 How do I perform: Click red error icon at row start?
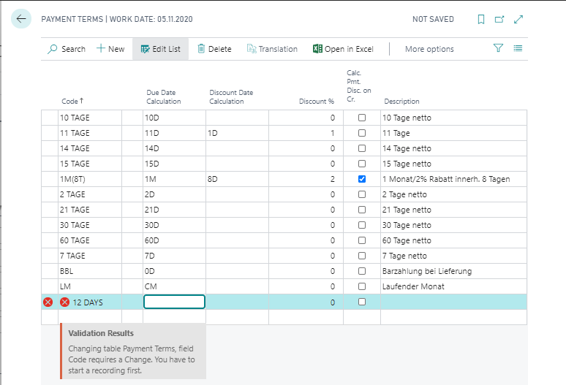(x=48, y=302)
